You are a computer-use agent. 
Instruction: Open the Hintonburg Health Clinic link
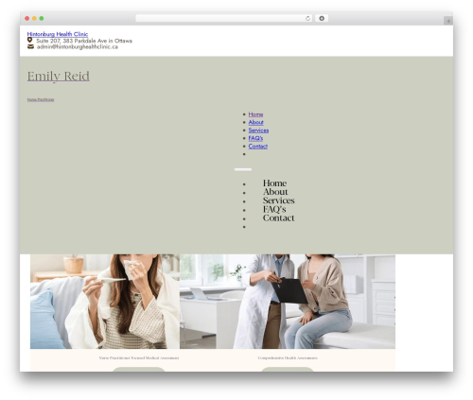click(58, 34)
